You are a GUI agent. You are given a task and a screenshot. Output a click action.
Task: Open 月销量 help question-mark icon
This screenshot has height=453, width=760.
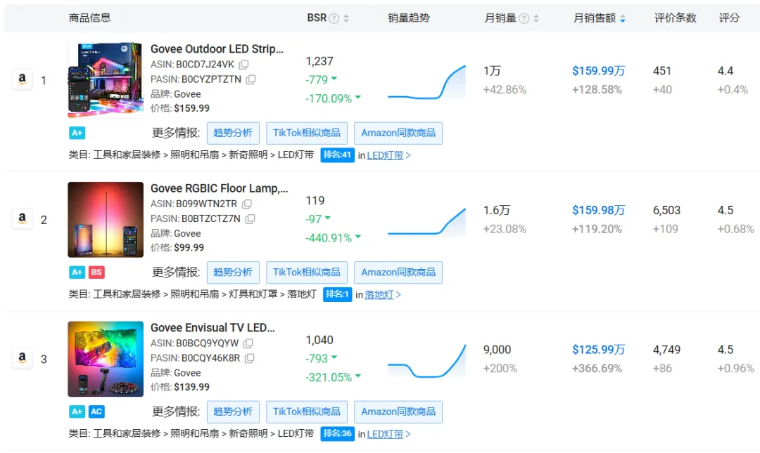[x=524, y=18]
